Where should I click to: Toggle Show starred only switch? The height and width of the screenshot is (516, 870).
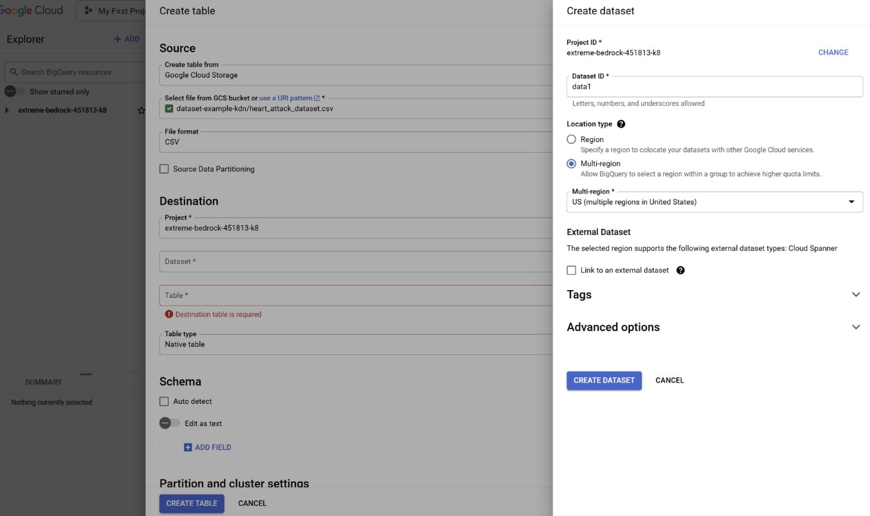(14, 92)
